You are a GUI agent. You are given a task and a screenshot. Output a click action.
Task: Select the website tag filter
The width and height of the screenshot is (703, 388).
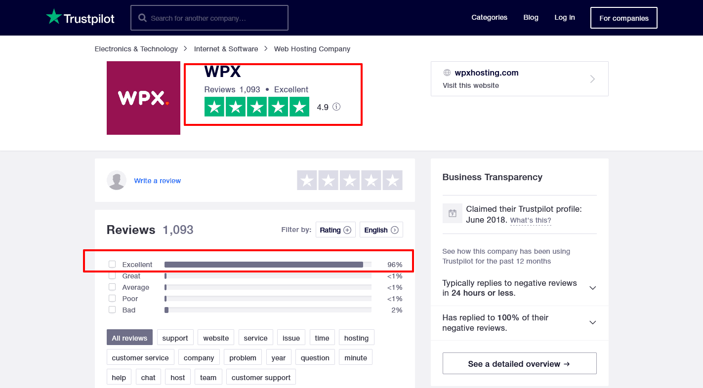(216, 338)
